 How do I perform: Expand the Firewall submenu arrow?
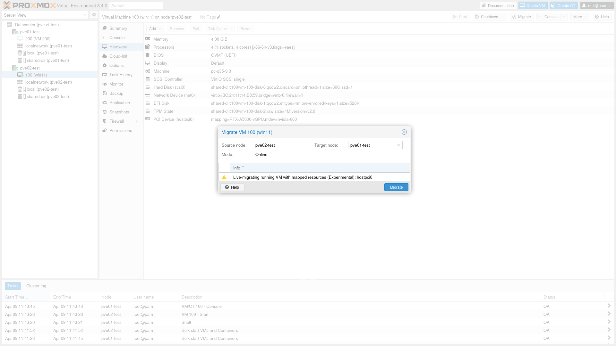click(x=137, y=121)
